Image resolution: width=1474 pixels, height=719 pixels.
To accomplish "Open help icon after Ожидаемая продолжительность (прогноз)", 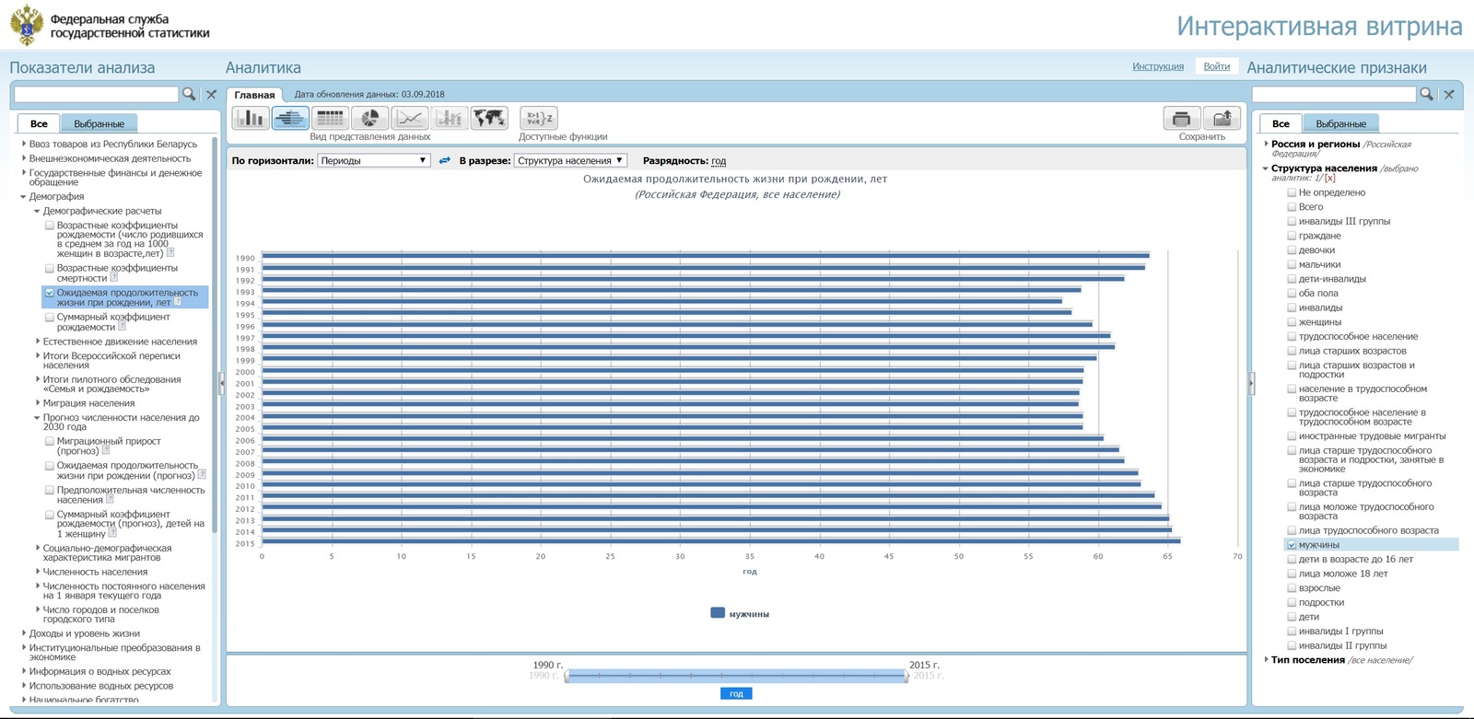I will pos(202,475).
